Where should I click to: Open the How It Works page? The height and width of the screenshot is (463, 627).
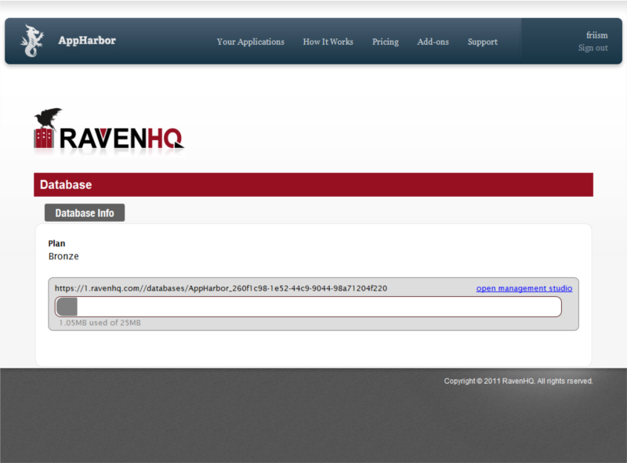(328, 42)
